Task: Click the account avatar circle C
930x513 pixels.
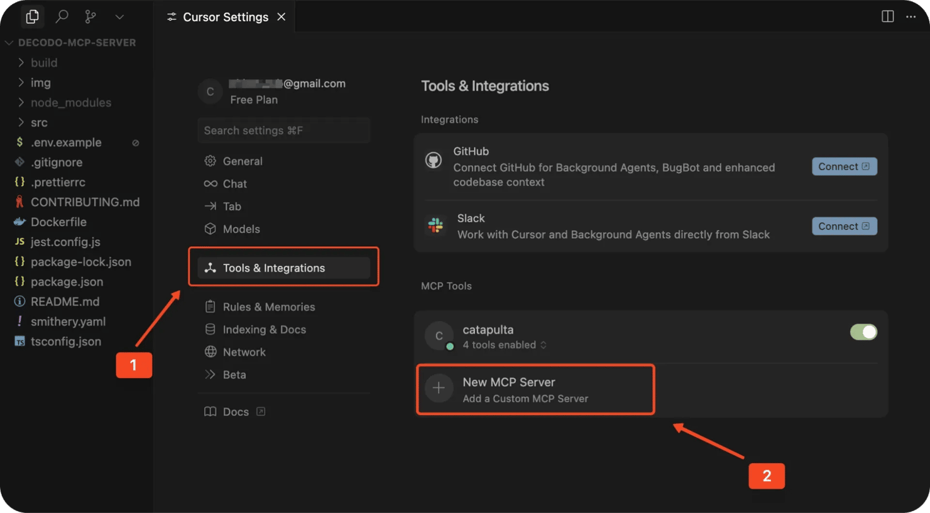Action: point(210,92)
